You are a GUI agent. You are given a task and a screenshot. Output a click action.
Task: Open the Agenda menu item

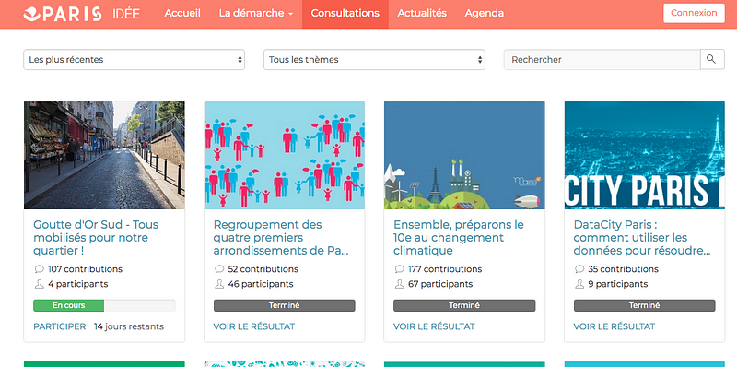click(485, 14)
